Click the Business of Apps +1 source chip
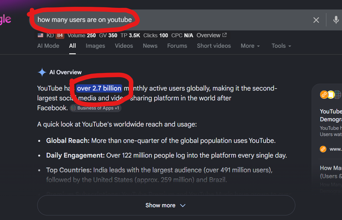 96,108
